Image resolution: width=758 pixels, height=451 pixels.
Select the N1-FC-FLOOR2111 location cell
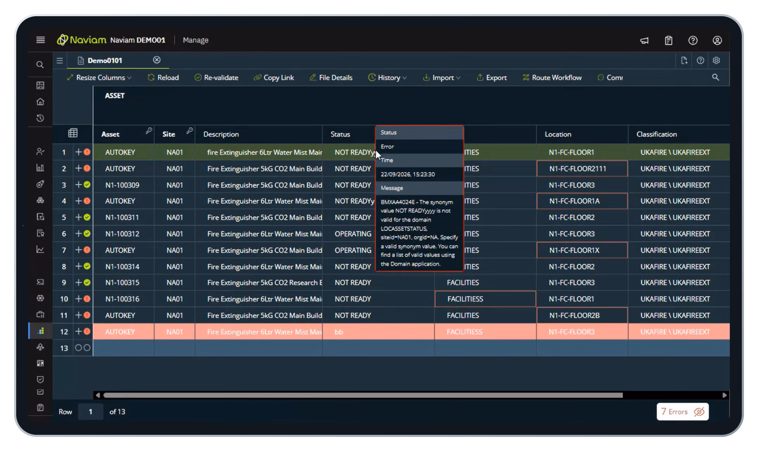pyautogui.click(x=582, y=169)
